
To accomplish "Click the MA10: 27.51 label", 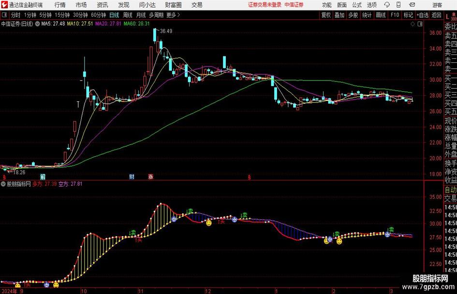I will tap(80, 24).
